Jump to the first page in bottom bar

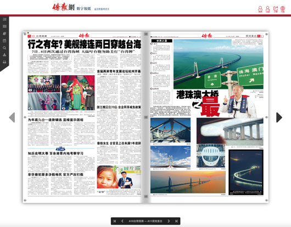tap(115, 221)
